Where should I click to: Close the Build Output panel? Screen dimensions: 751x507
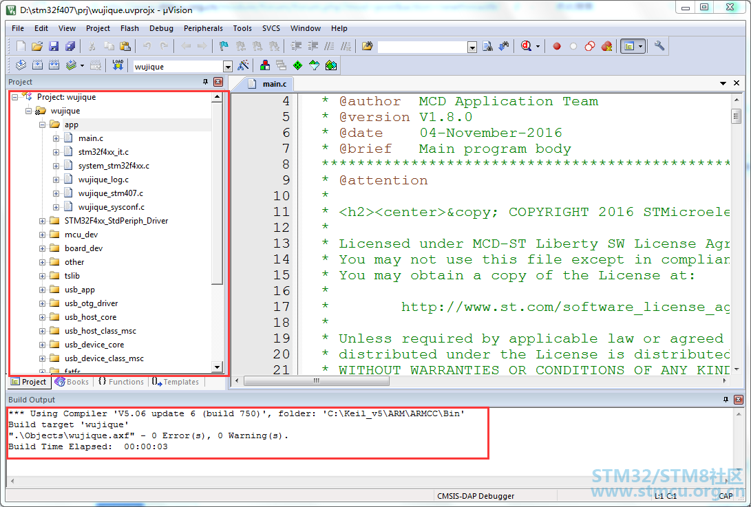[739, 399]
